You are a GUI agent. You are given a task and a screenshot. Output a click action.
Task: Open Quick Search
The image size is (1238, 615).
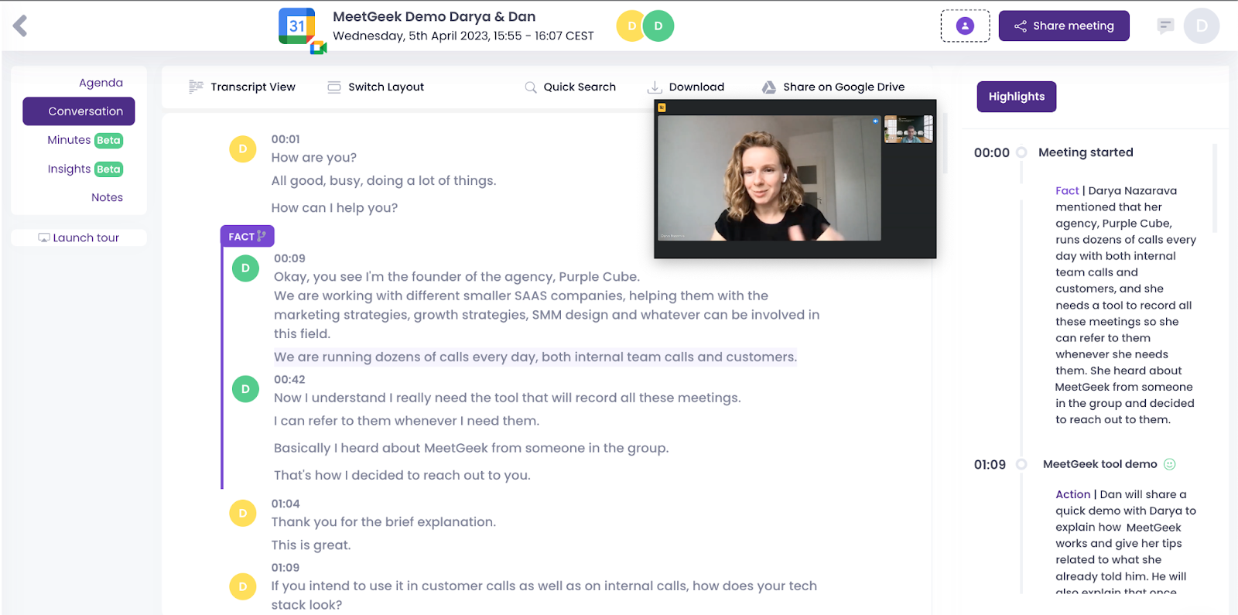570,87
